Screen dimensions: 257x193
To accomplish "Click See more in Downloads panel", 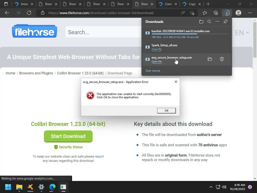I will 153,71.
